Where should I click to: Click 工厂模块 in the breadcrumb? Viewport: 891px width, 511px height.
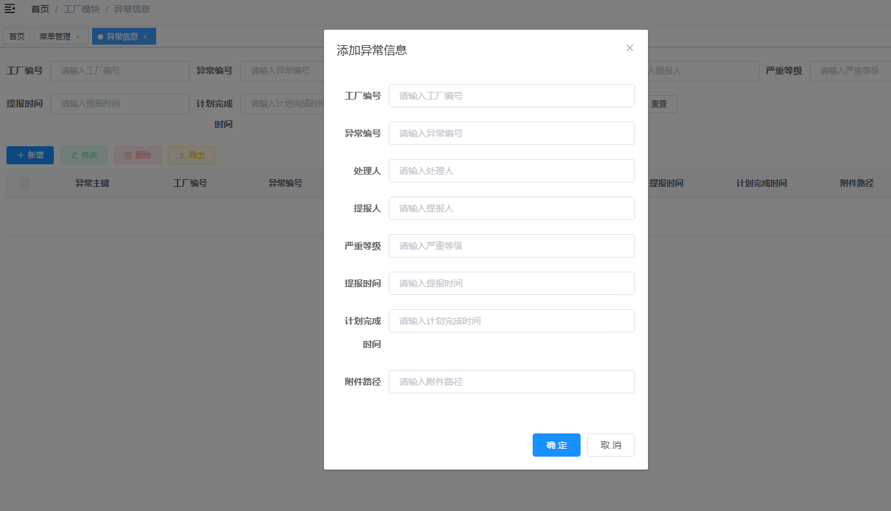(x=82, y=9)
